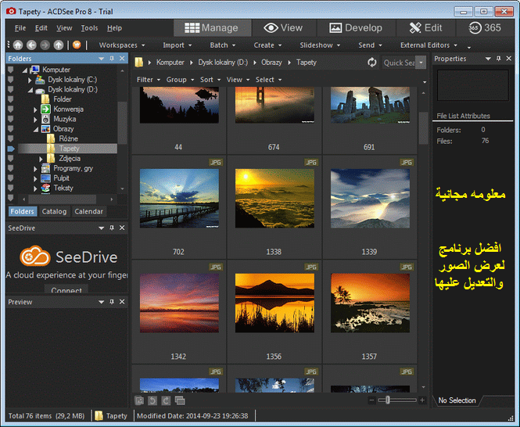The width and height of the screenshot is (520, 427).
Task: Click the Quick Search input field
Action: pos(400,63)
